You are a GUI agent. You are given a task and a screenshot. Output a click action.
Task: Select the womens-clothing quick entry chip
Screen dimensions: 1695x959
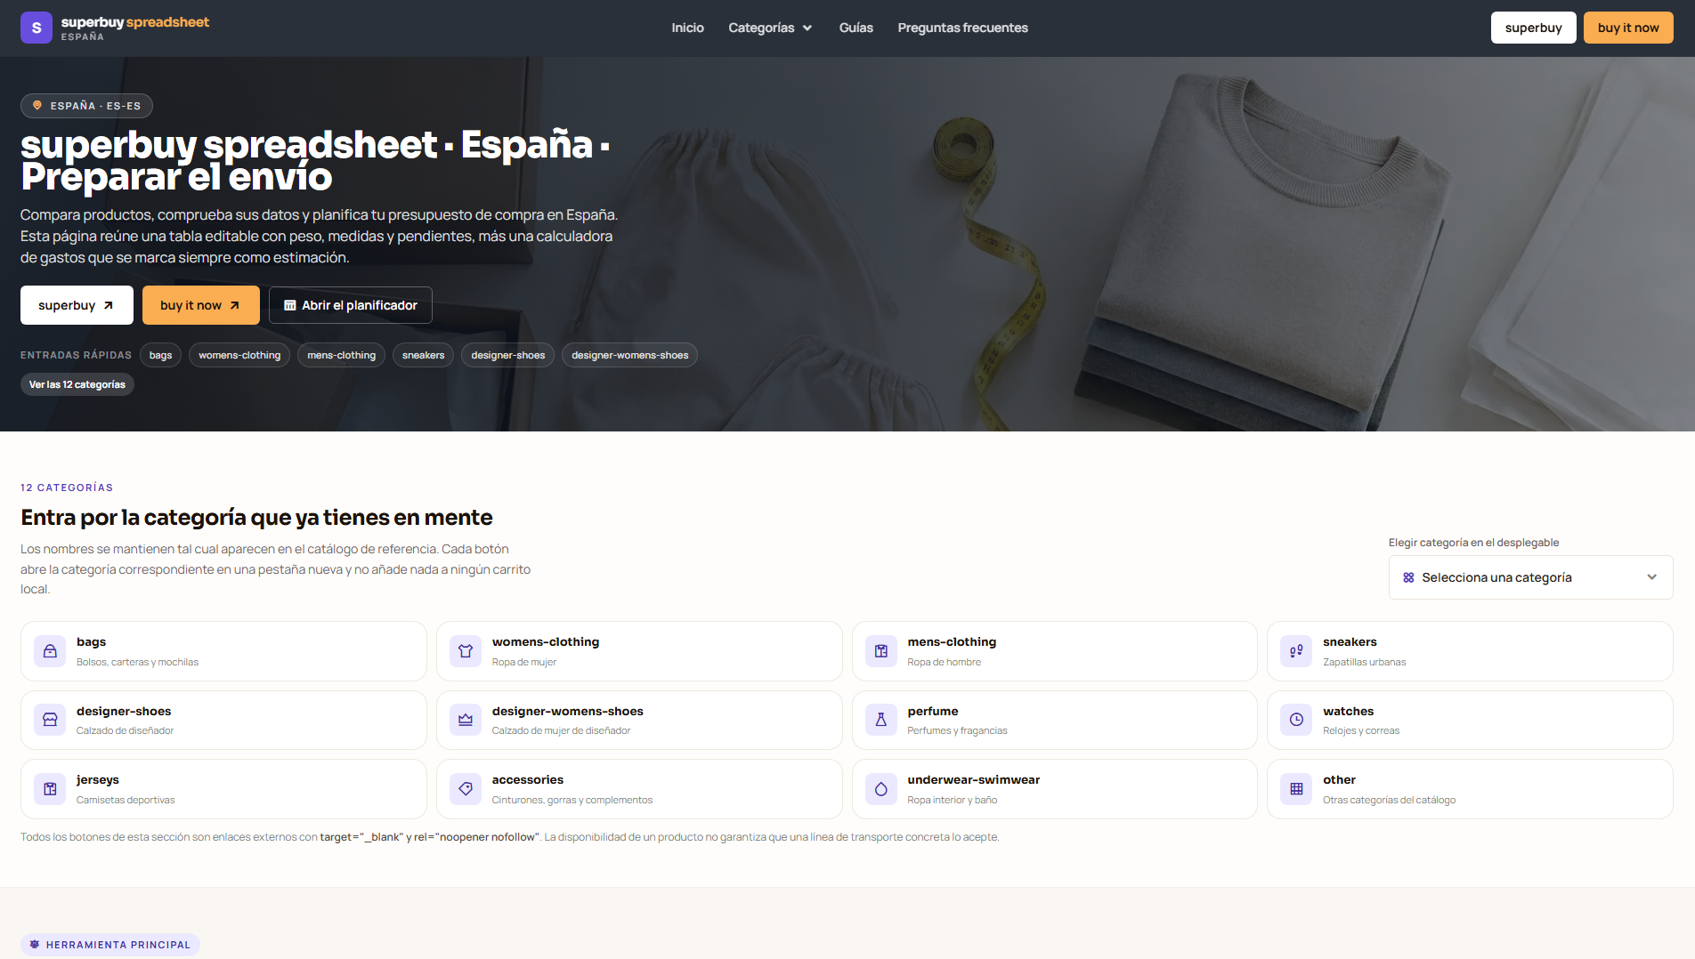(239, 355)
